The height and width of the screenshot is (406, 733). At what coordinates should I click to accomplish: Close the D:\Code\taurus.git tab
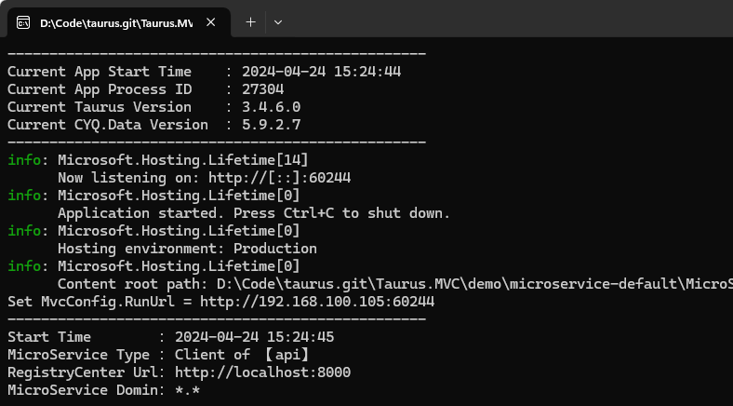[211, 22]
